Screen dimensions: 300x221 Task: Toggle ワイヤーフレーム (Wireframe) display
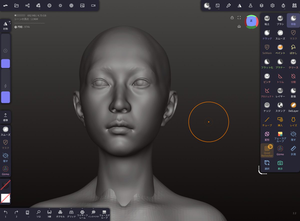point(82,214)
